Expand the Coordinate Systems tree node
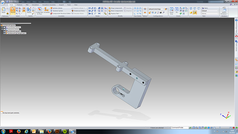The image size is (238, 134). point(2,27)
